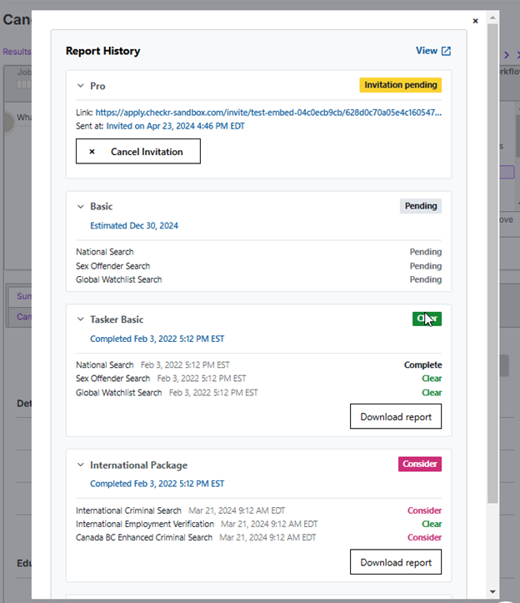520x603 pixels.
Task: Select Global Watchlist Search under Tasker Basic
Action: click(x=258, y=393)
